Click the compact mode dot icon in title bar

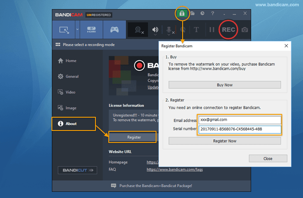[224, 14]
